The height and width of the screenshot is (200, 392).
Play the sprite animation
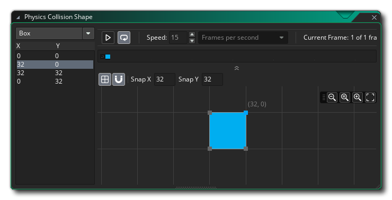point(108,38)
